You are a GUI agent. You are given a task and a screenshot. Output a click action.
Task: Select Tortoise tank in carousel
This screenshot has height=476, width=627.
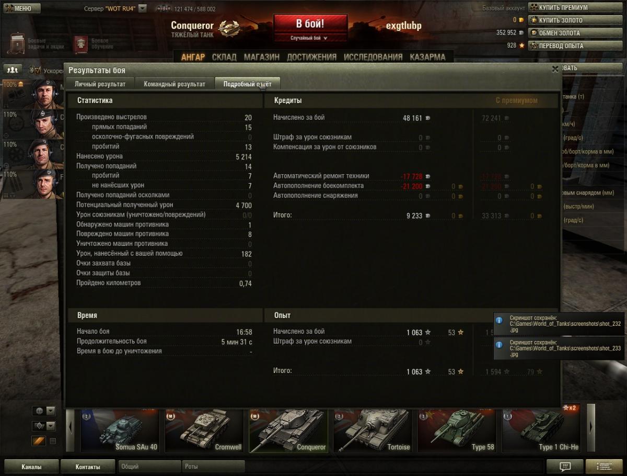(373, 431)
